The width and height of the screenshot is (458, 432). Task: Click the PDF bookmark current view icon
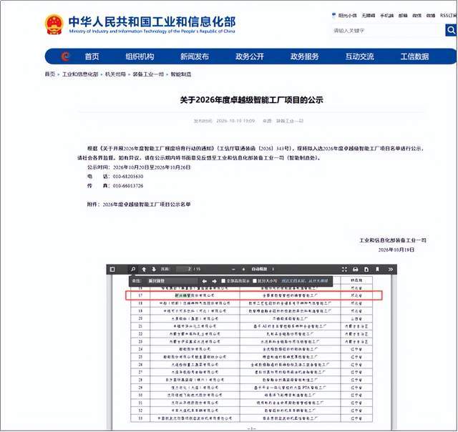pos(377,269)
